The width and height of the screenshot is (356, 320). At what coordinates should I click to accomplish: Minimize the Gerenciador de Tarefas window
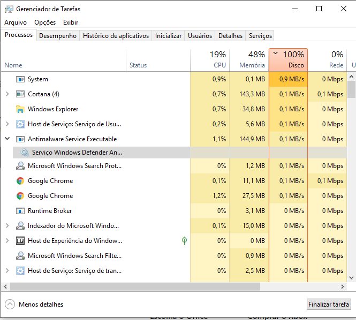point(295,9)
